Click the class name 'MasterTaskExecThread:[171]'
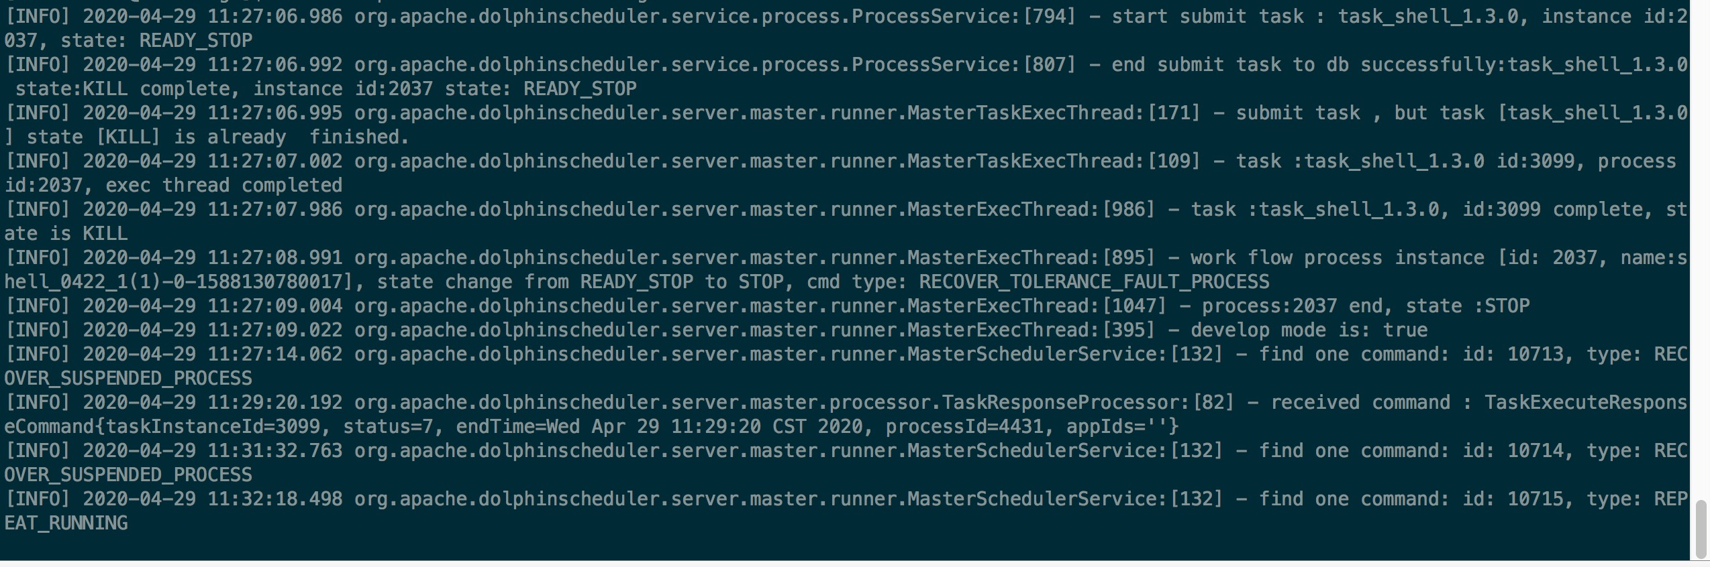This screenshot has height=567, width=1710. (x=1054, y=113)
